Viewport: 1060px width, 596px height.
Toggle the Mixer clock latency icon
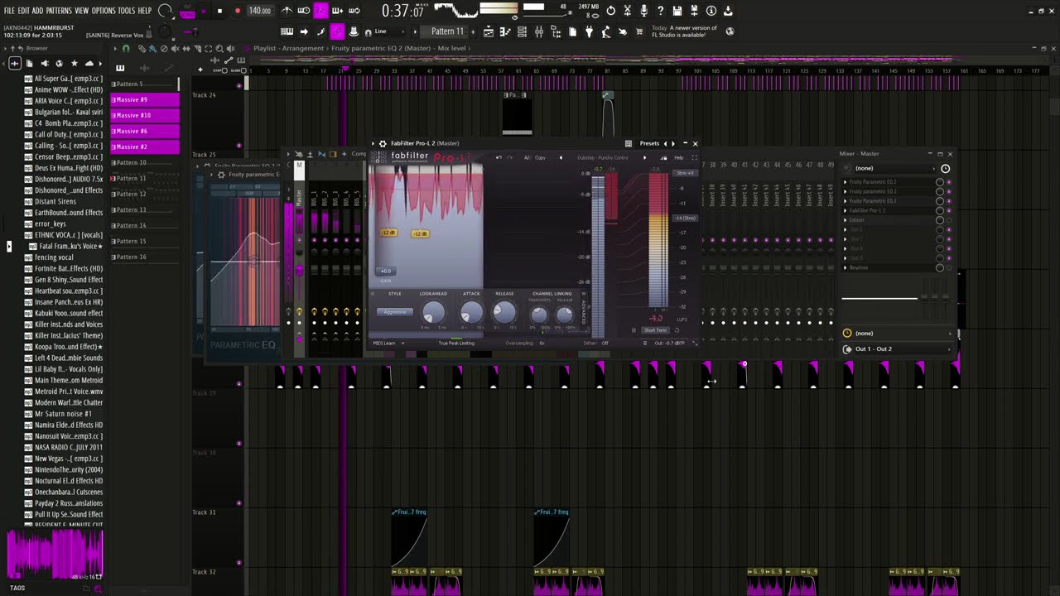tap(946, 168)
